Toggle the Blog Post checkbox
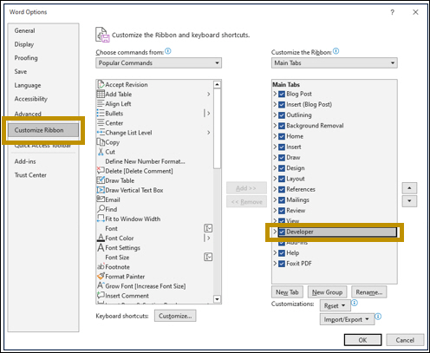The height and width of the screenshot is (353, 430). [x=282, y=94]
